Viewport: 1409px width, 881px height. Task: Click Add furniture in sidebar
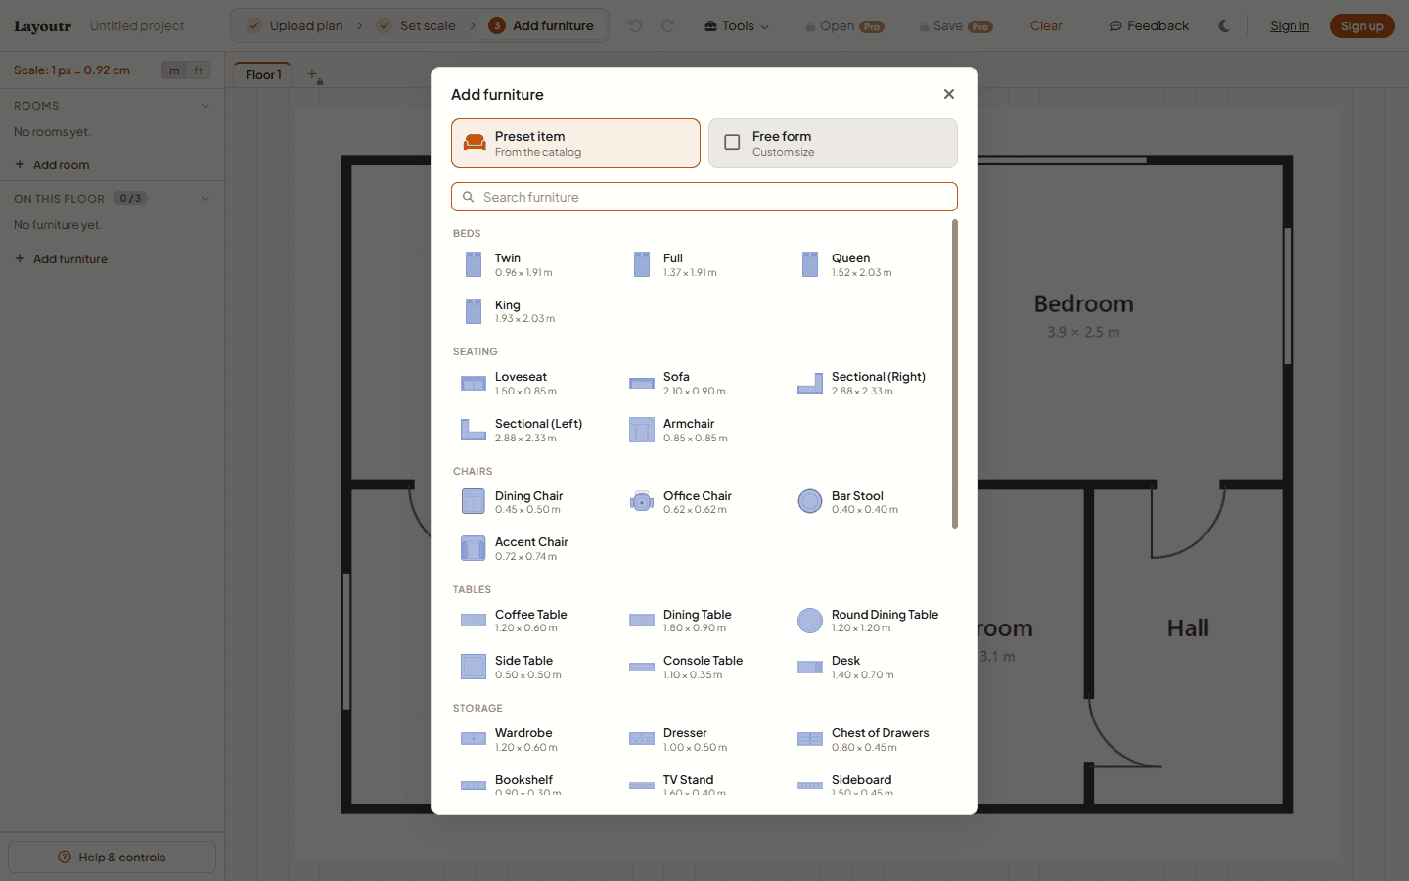tap(61, 259)
